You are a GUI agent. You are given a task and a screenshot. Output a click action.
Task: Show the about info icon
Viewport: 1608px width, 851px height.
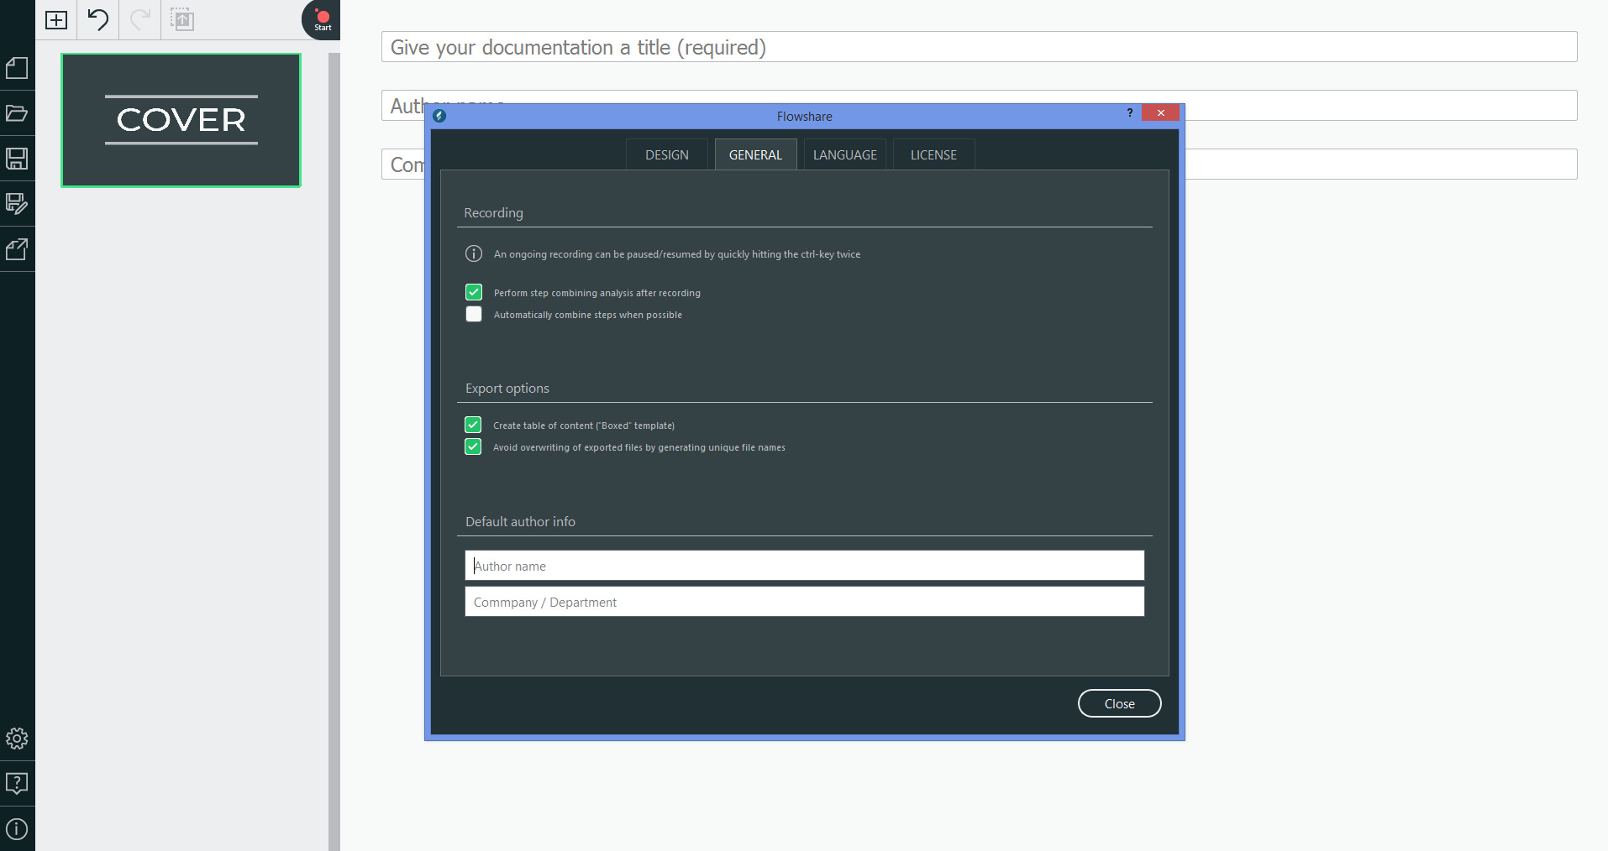click(x=17, y=829)
